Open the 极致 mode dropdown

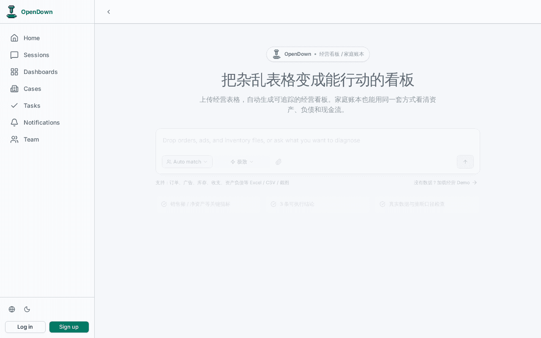pyautogui.click(x=242, y=162)
